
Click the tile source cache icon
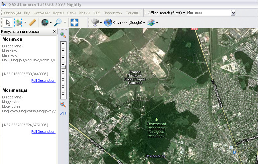click(x=94, y=23)
